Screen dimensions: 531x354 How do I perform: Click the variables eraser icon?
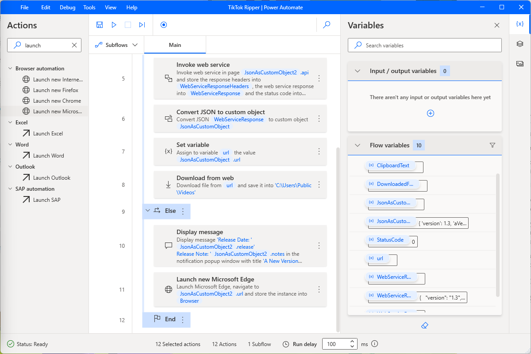tap(425, 325)
